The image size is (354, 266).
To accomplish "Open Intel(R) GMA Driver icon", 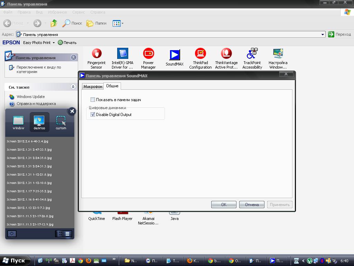I will click(x=122, y=58).
